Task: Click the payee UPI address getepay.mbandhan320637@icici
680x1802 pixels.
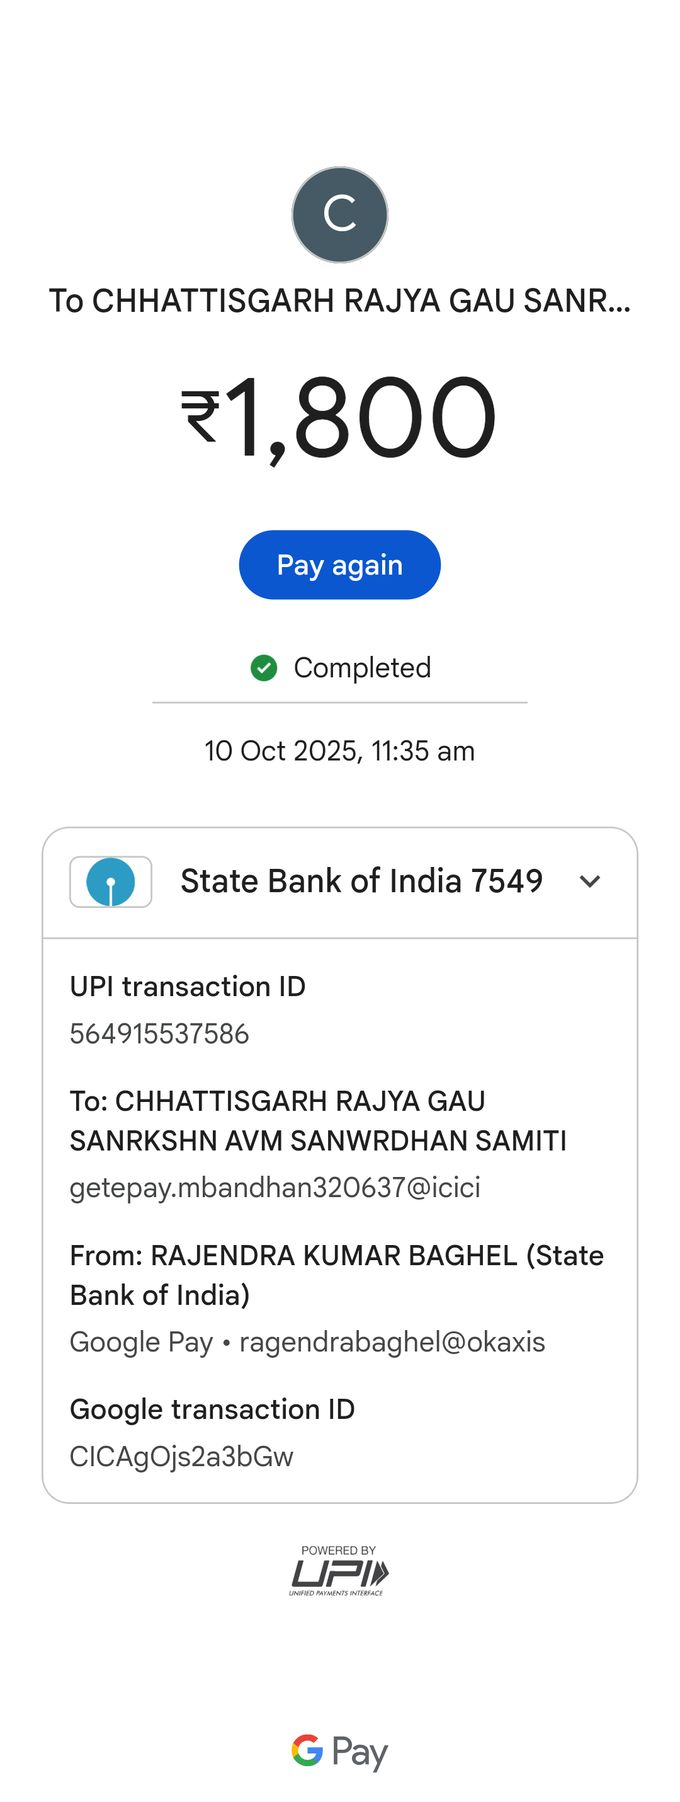Action: (275, 1188)
